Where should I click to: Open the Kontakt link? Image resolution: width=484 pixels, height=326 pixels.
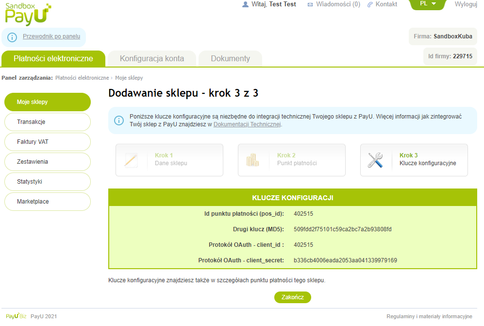click(386, 4)
